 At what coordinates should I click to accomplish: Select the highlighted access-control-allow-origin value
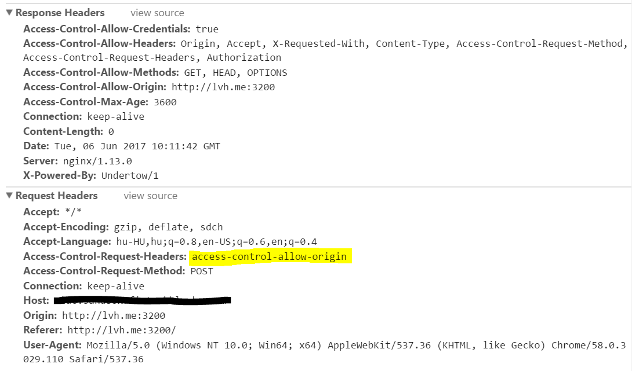tap(270, 256)
